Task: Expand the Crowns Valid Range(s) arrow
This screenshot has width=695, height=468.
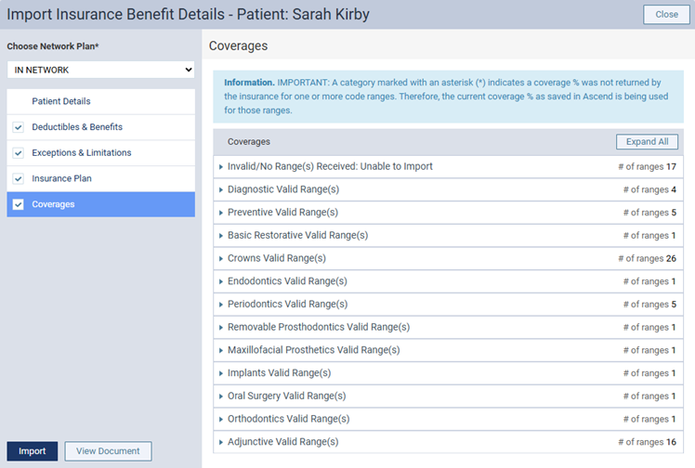Action: coord(220,258)
